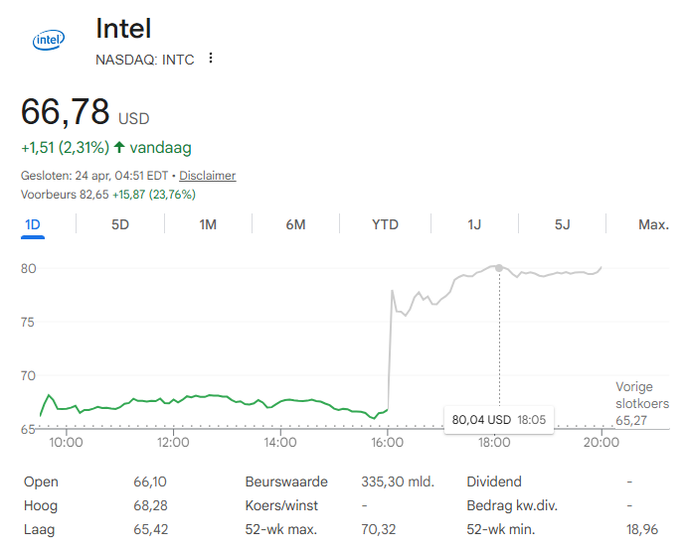The image size is (687, 550).
Task: Click the 70 price axis label
Action: tap(28, 376)
